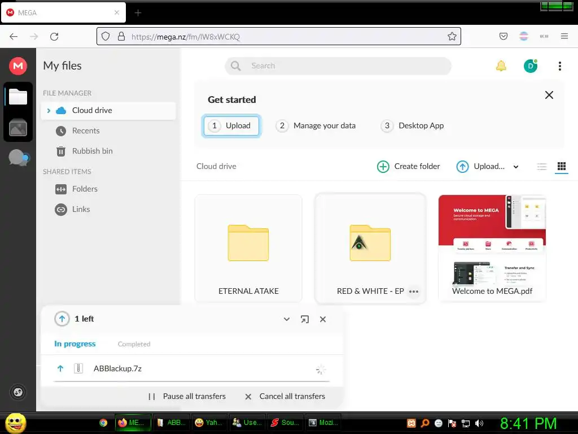
Task: Open the ETERNAL ATAKE folder
Action: (x=248, y=248)
